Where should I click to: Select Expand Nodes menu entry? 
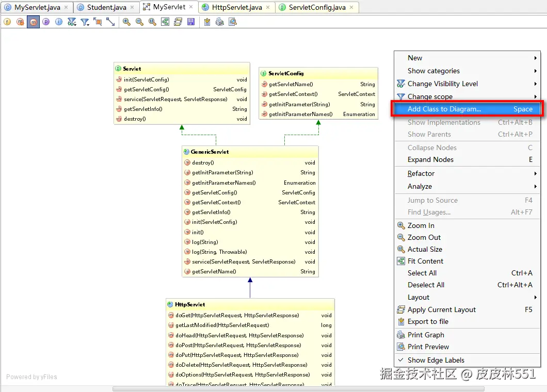(468, 159)
